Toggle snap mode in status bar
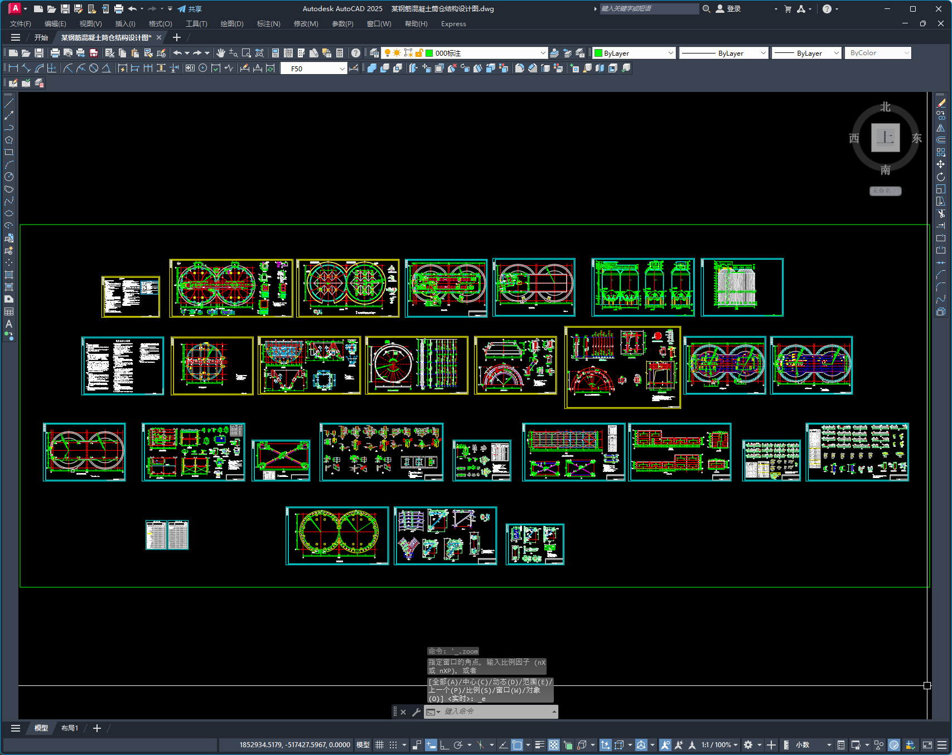The width and height of the screenshot is (952, 755). tap(393, 745)
